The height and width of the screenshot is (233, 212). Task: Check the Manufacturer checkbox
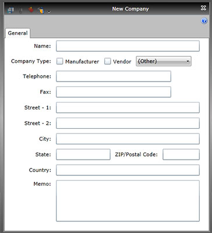(x=60, y=61)
